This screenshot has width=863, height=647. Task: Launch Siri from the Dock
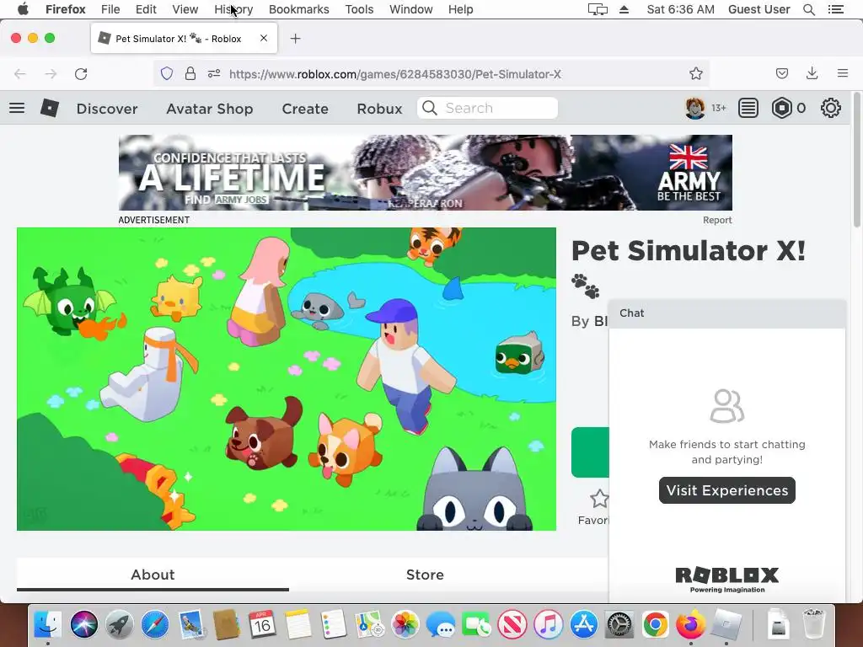84,624
